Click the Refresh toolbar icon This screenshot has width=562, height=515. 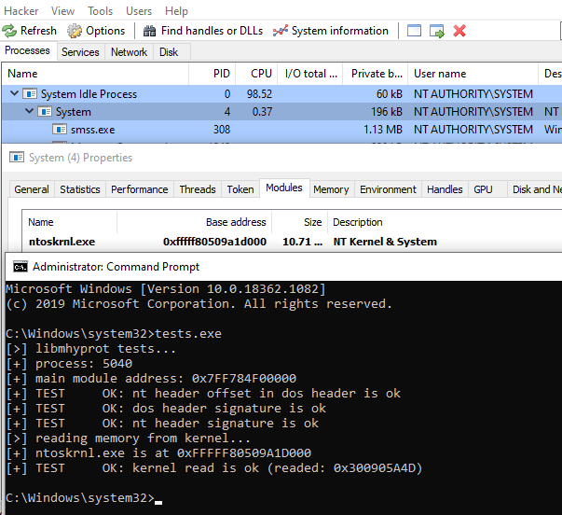pyautogui.click(x=9, y=31)
